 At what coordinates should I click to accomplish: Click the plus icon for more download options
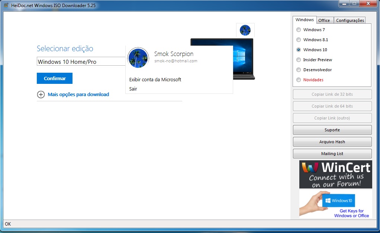41,95
